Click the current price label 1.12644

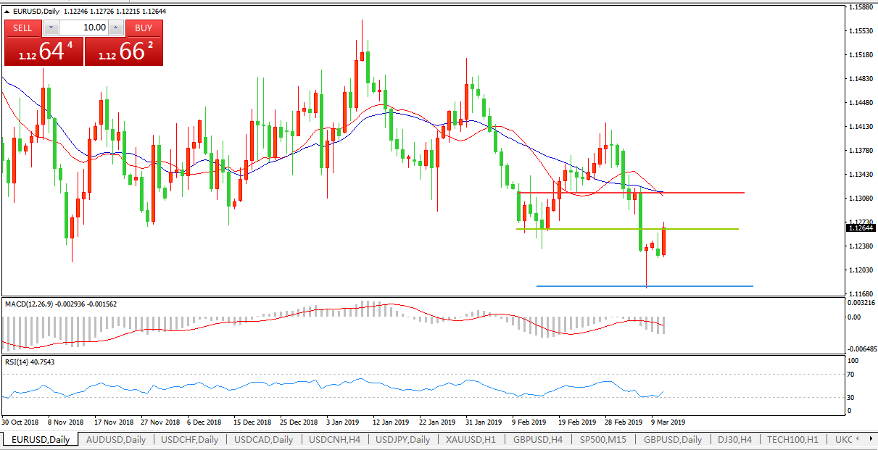(x=861, y=228)
